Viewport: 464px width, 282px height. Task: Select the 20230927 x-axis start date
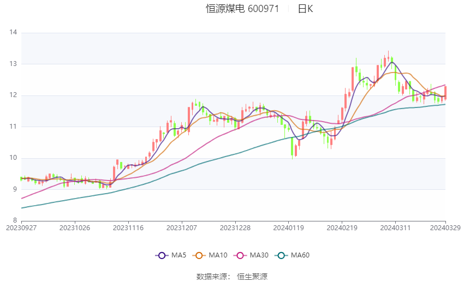(x=21, y=228)
